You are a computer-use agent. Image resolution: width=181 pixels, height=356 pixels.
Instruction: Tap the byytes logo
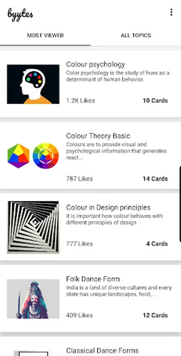tap(20, 15)
